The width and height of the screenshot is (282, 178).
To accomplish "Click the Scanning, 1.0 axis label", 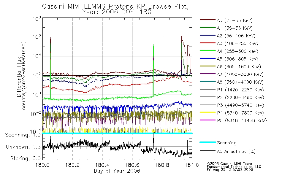I will [23, 135].
